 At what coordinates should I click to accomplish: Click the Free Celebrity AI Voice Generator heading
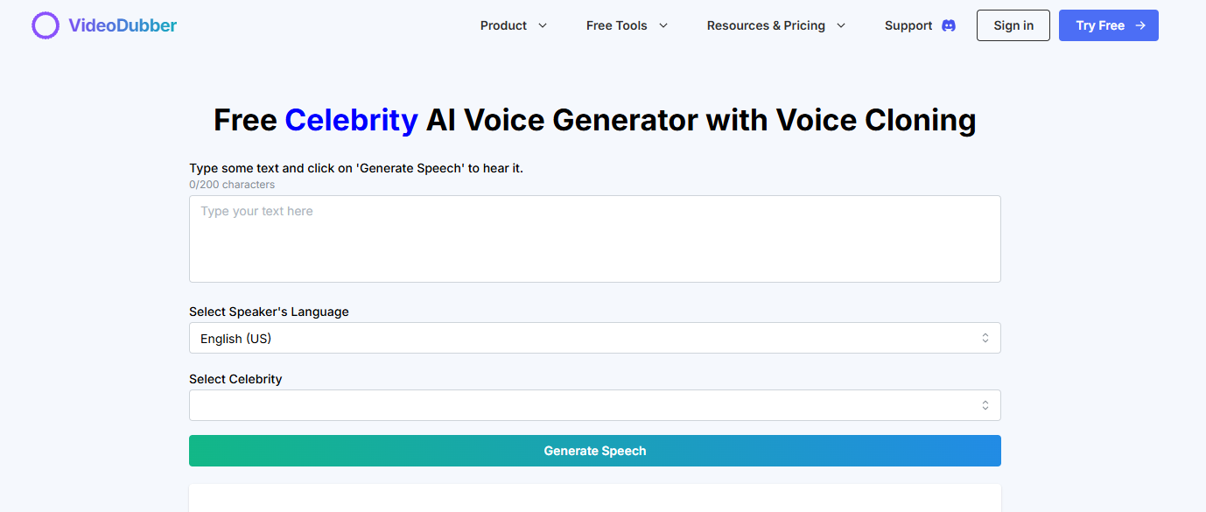click(595, 120)
